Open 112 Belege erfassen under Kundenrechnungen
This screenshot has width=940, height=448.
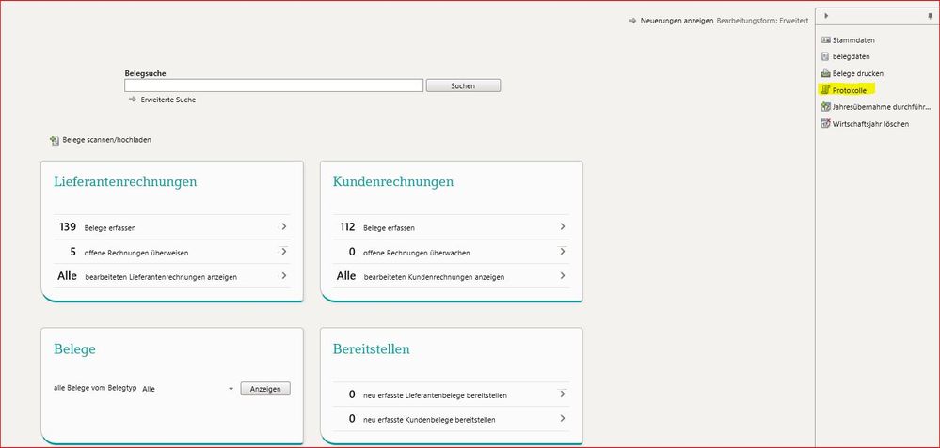(450, 227)
